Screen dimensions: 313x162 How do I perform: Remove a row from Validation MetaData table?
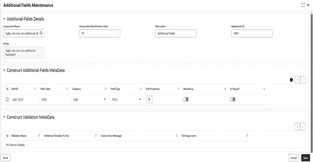pos(303,127)
